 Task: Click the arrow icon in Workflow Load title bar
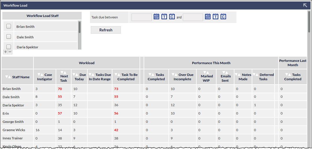click(x=305, y=5)
